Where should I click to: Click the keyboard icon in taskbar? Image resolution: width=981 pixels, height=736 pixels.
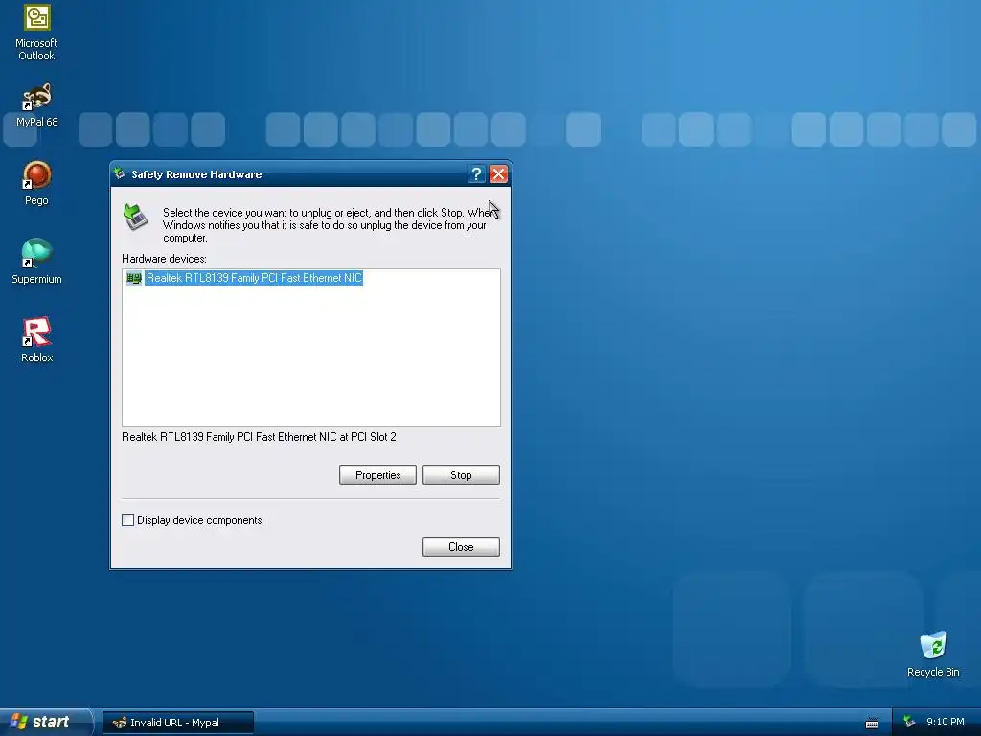(872, 723)
